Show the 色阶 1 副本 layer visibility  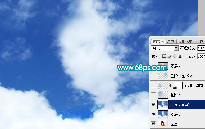click(x=153, y=85)
